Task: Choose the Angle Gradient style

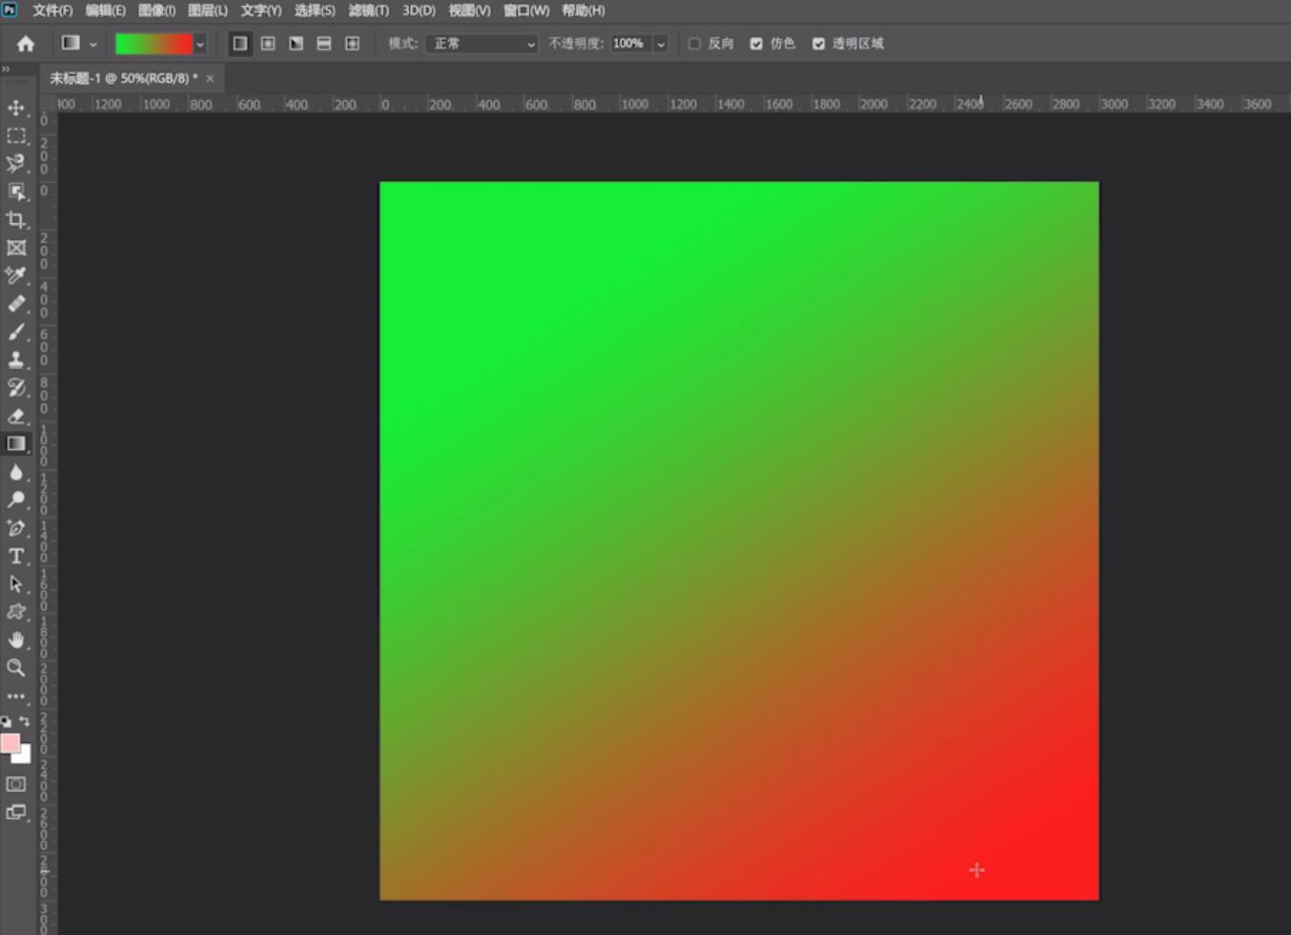Action: 297,44
